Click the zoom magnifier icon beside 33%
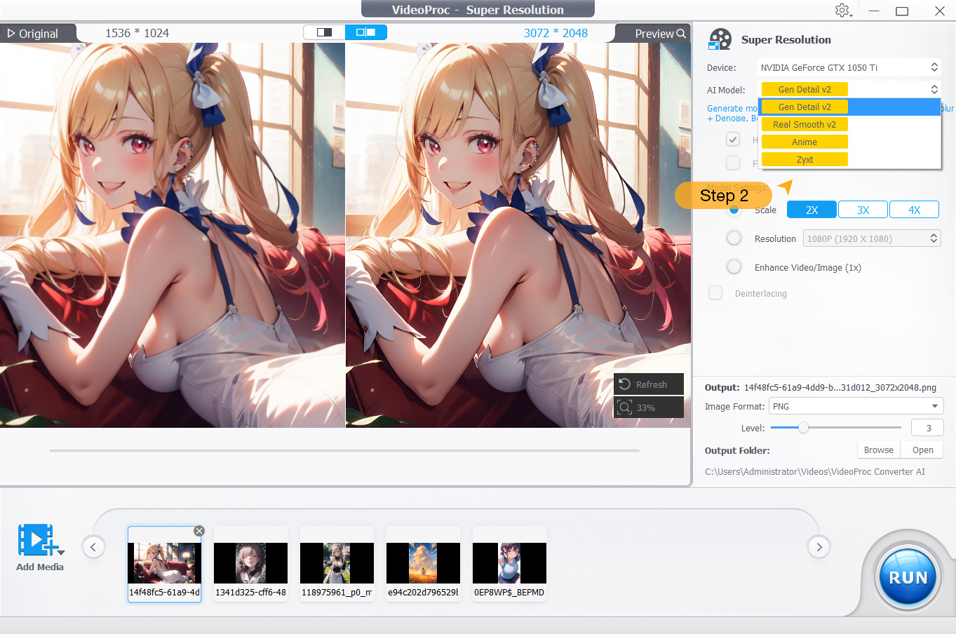Viewport: 956px width, 634px height. (624, 407)
